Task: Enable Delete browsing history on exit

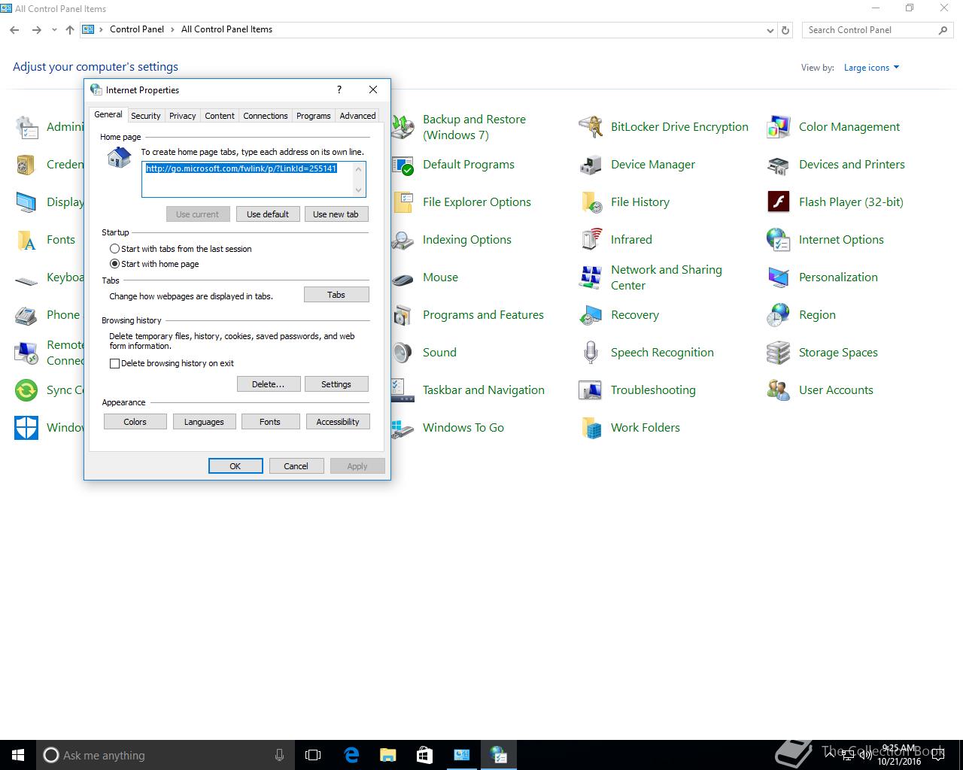Action: click(114, 363)
